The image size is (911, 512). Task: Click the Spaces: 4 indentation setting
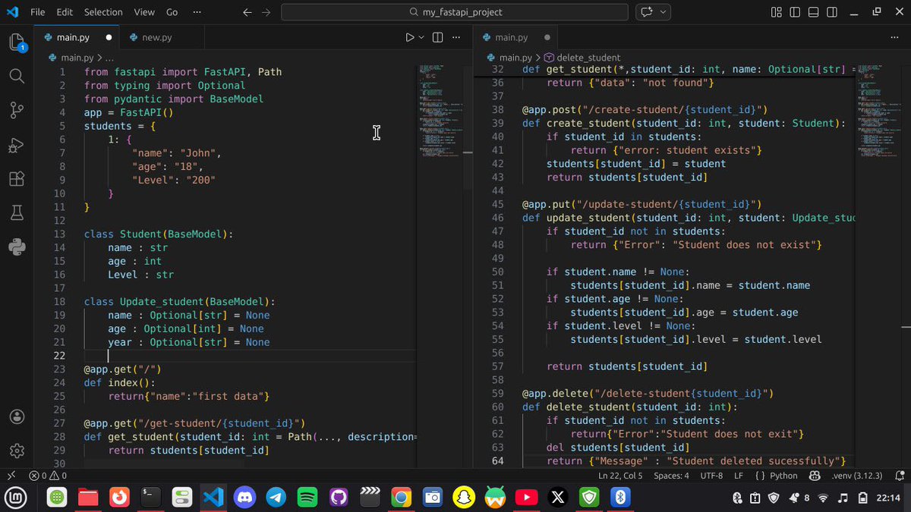tap(671, 476)
